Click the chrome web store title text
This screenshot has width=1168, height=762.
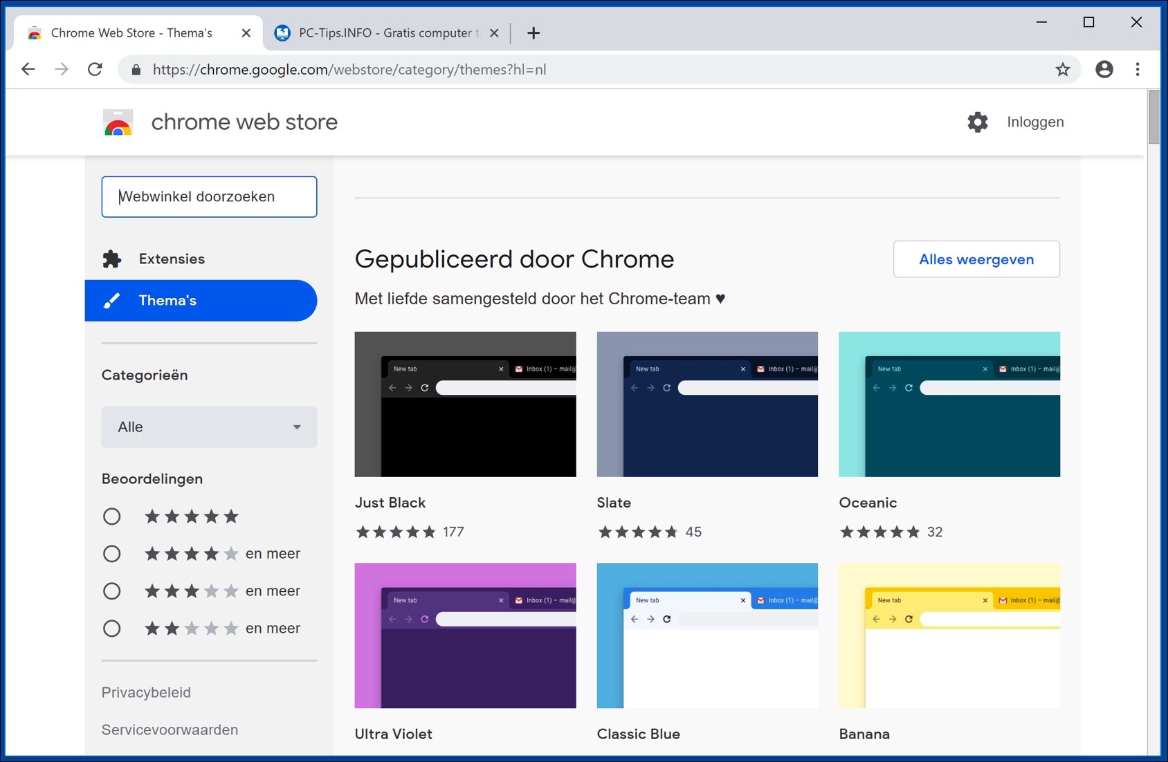244,122
